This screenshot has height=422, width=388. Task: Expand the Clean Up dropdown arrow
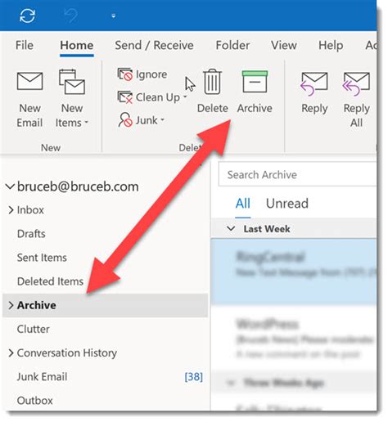point(185,97)
